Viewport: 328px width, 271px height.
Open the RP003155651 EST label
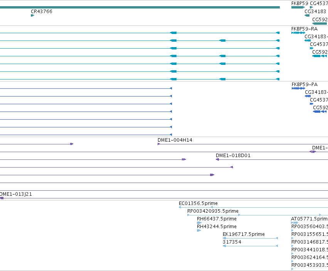coord(309,234)
